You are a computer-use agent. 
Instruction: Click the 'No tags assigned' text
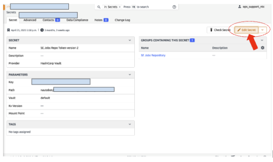click(x=20, y=132)
